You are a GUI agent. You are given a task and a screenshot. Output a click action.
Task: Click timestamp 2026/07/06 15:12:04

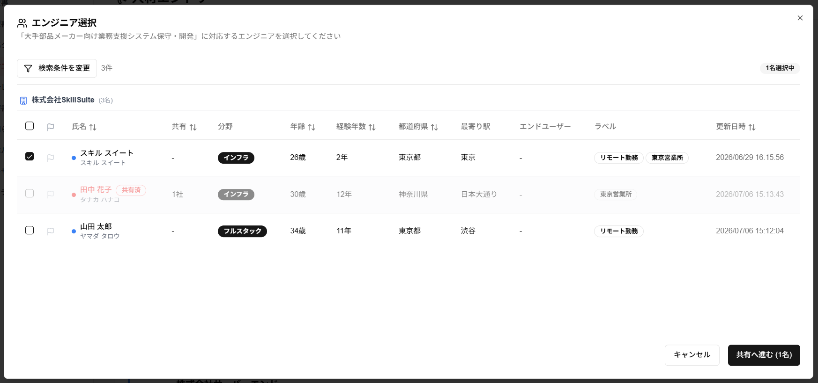click(750, 231)
